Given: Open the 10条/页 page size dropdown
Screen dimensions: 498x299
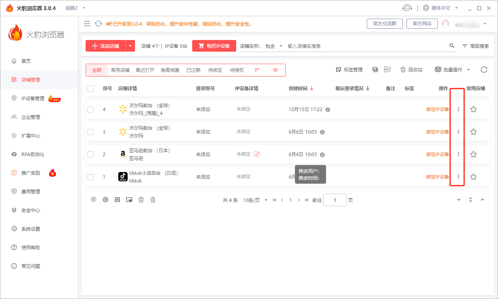Looking at the screenshot, I should click(255, 200).
